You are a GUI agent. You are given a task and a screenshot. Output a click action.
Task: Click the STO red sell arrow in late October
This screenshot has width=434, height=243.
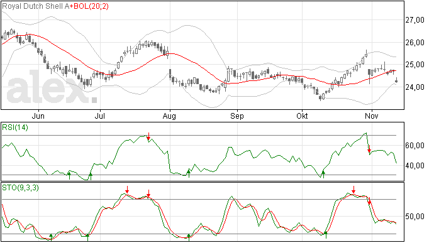pyautogui.click(x=353, y=190)
